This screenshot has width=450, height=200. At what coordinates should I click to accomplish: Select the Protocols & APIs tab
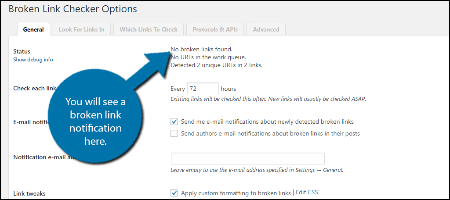point(215,29)
